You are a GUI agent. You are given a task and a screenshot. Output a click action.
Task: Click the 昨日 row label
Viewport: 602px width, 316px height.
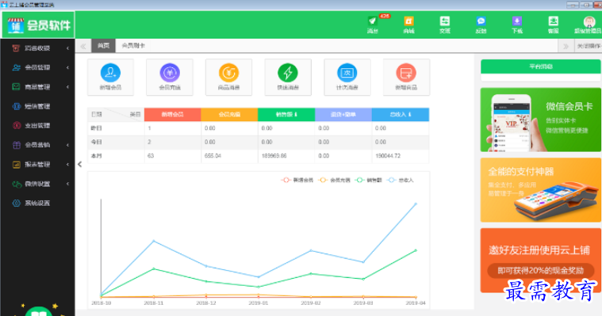pos(96,128)
